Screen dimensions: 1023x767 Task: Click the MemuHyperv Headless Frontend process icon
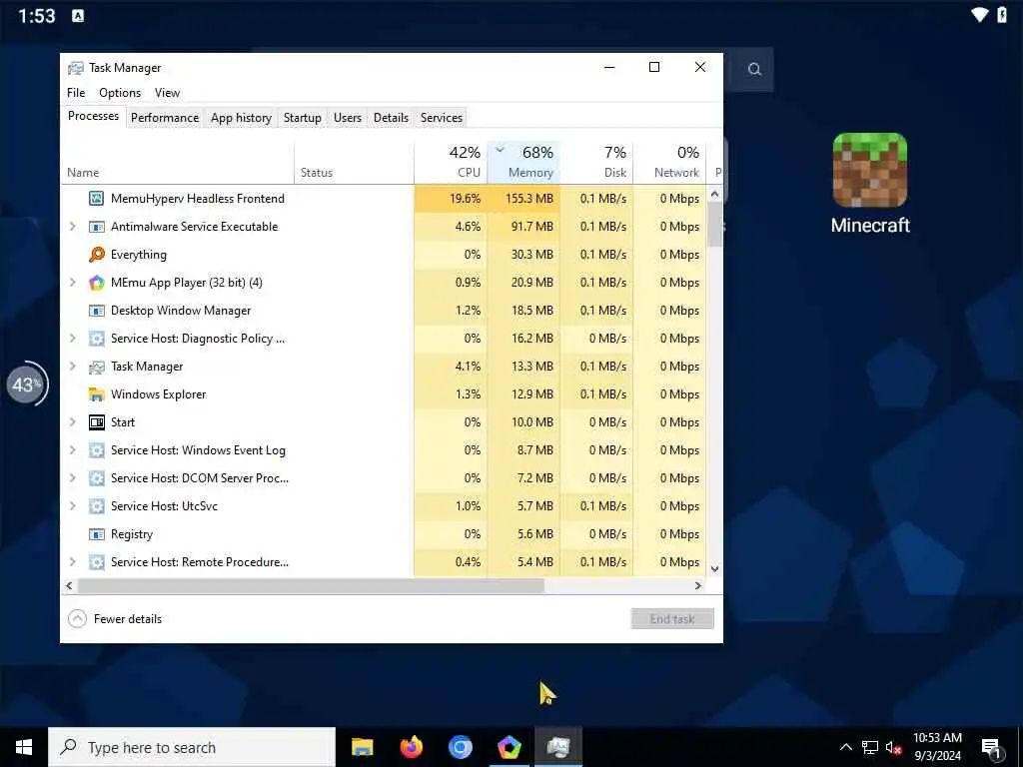tap(97, 199)
